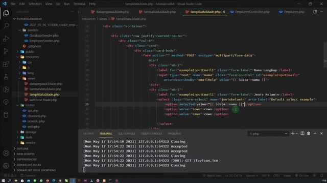Select terminal shell dropdown showing php
This screenshot has height=183, width=327.
(268, 134)
